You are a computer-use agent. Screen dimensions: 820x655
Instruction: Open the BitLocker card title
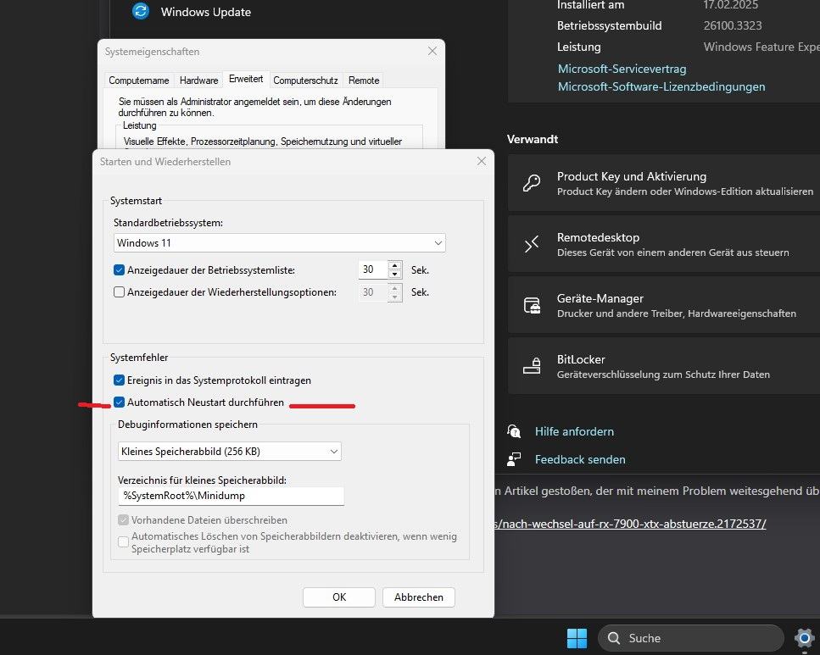[581, 359]
